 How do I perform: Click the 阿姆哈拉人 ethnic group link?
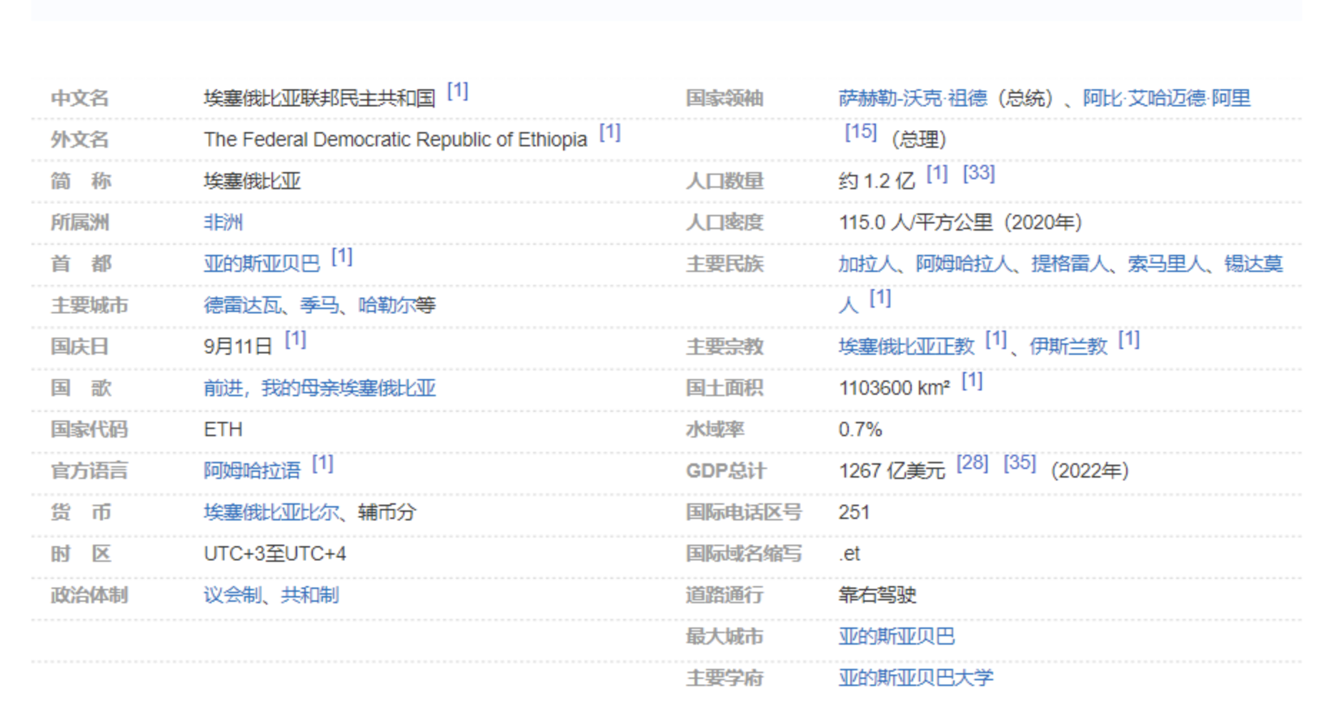964,264
